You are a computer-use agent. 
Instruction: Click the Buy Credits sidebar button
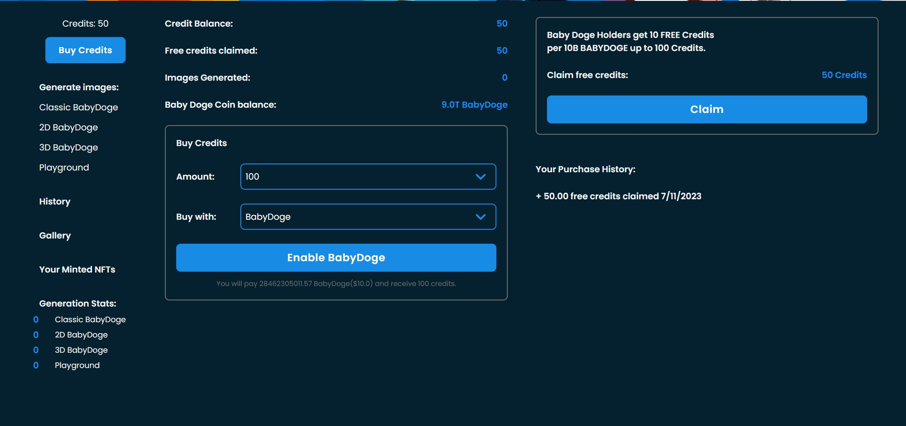coord(85,50)
